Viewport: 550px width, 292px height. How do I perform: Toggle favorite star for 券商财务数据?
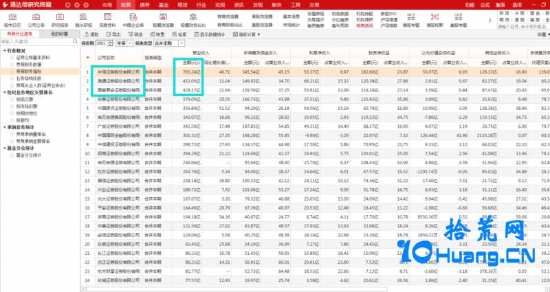tap(12, 65)
